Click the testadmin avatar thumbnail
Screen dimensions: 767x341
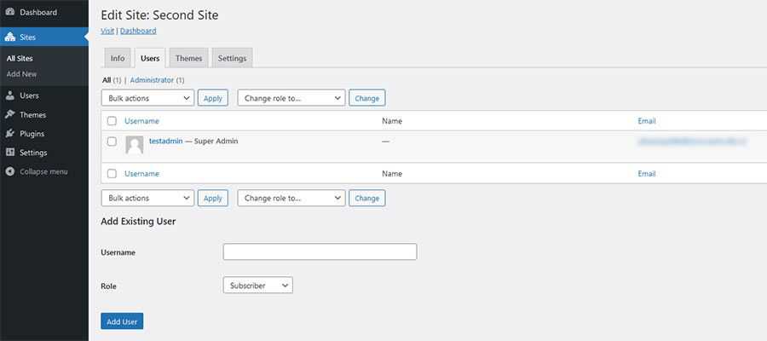[135, 144]
